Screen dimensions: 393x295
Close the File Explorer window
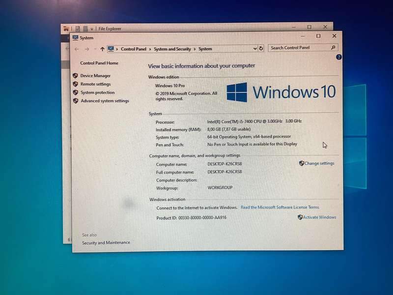[x=325, y=27]
